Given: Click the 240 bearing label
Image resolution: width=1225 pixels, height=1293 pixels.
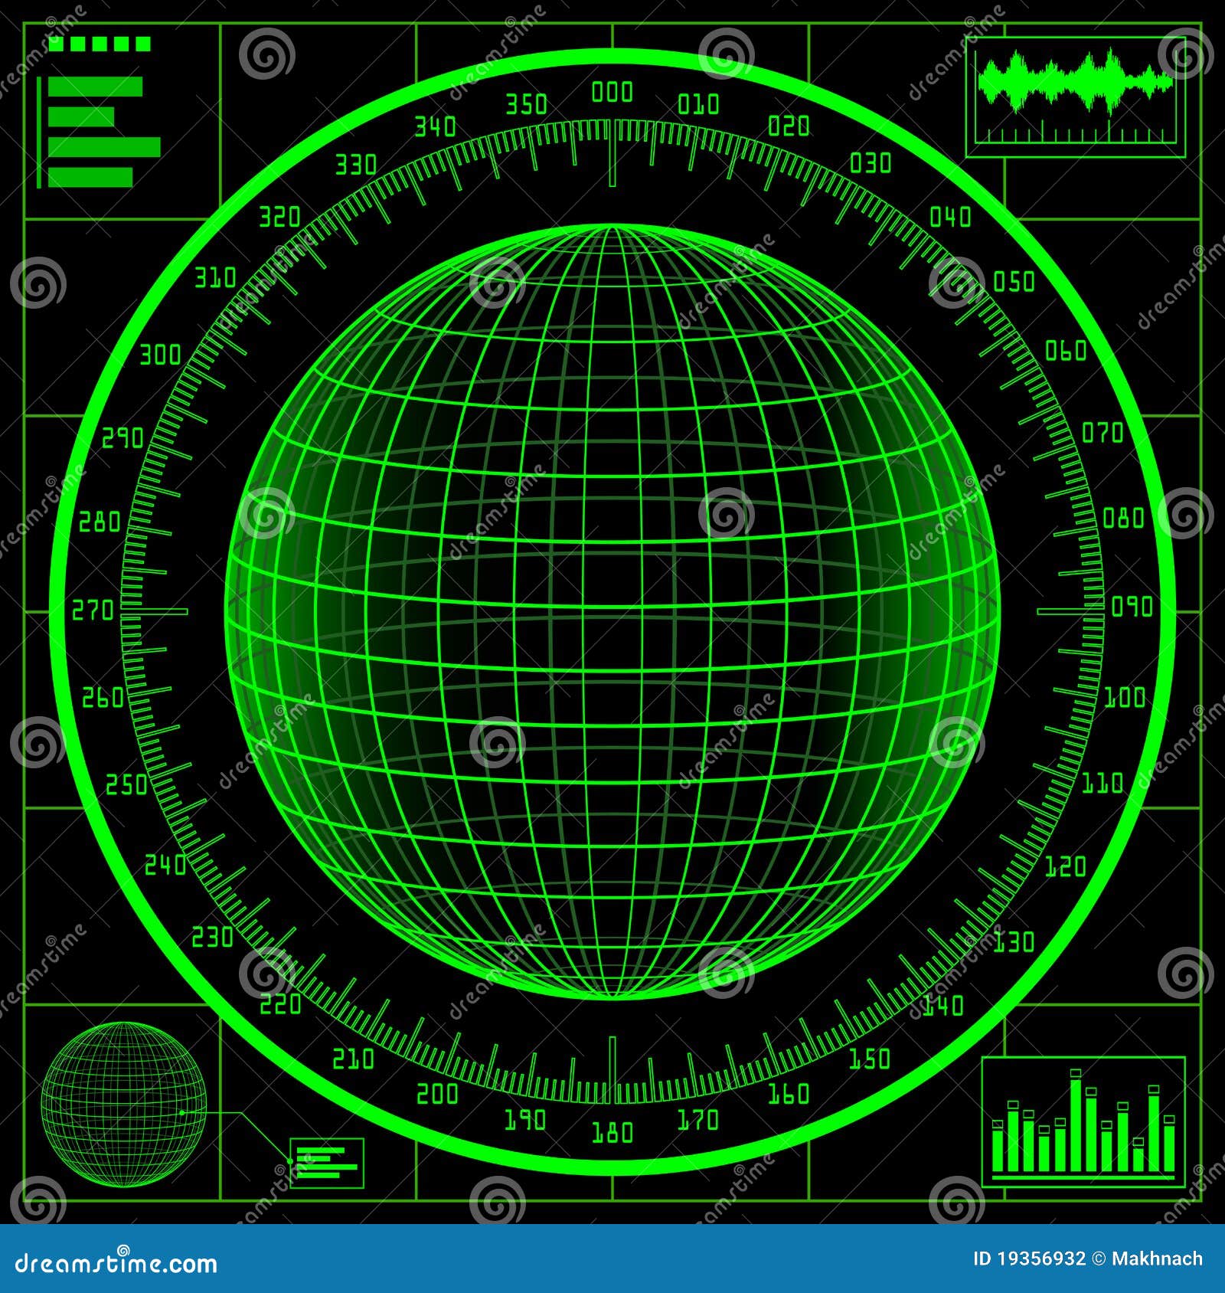Looking at the screenshot, I should 165,865.
